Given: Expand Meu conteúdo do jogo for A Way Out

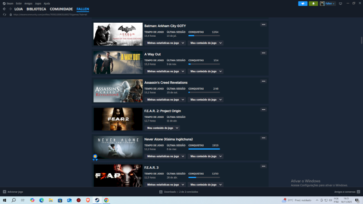Looking at the screenshot, I should click(x=206, y=71).
